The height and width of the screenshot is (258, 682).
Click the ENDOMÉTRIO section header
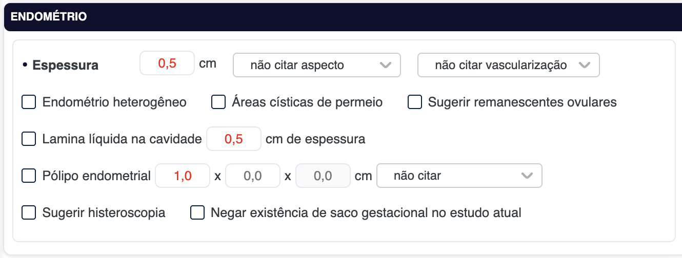[49, 17]
